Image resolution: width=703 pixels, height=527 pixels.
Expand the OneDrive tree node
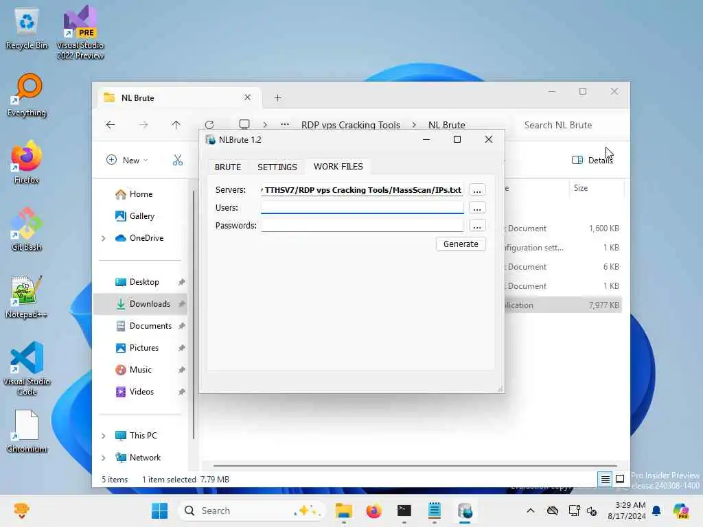(104, 238)
